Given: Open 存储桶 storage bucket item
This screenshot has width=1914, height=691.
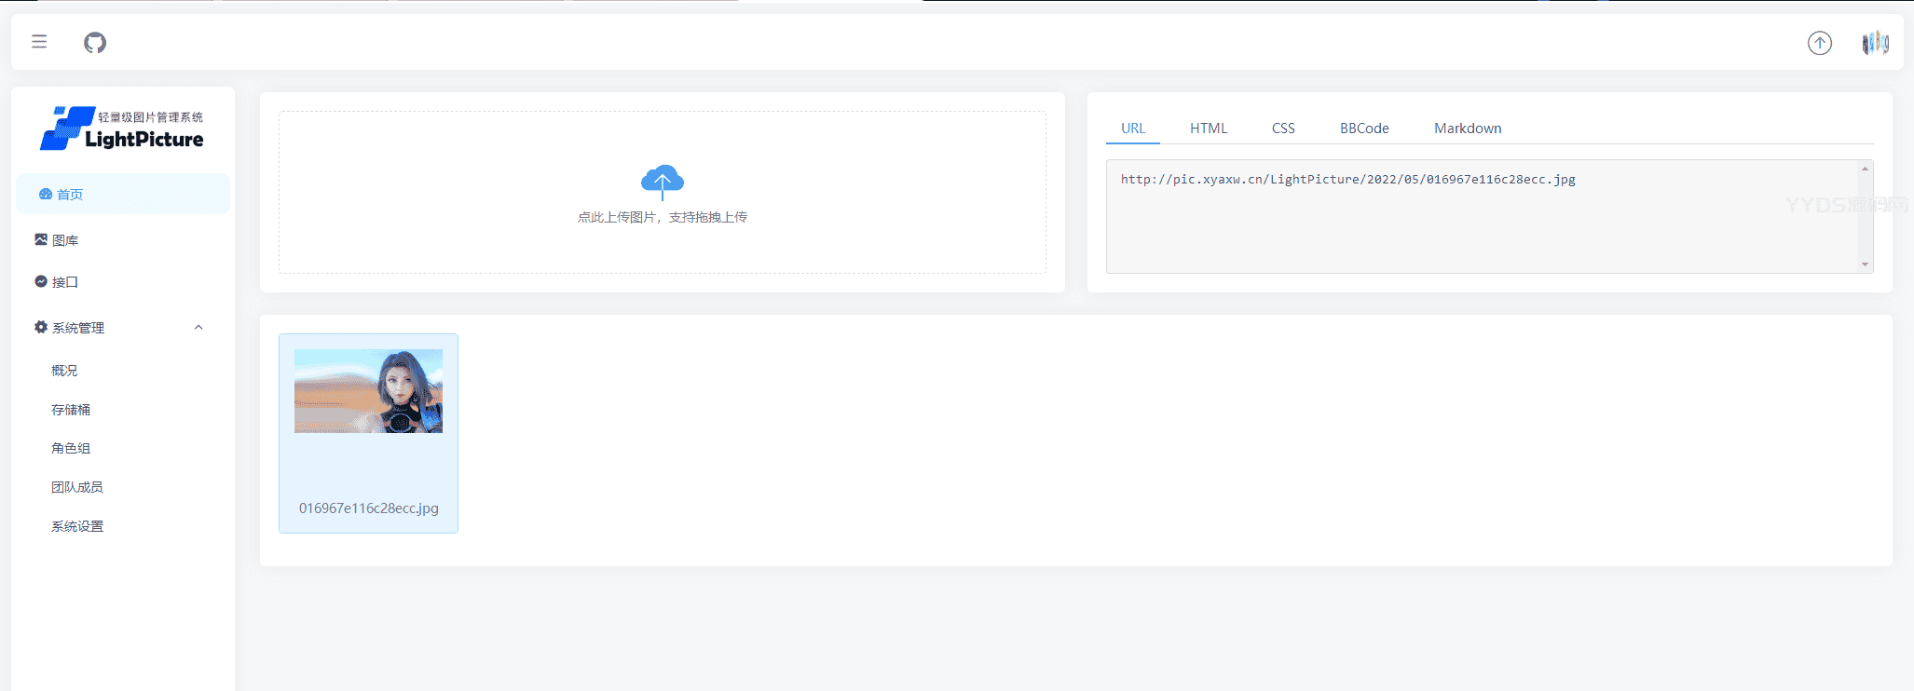Looking at the screenshot, I should [71, 410].
